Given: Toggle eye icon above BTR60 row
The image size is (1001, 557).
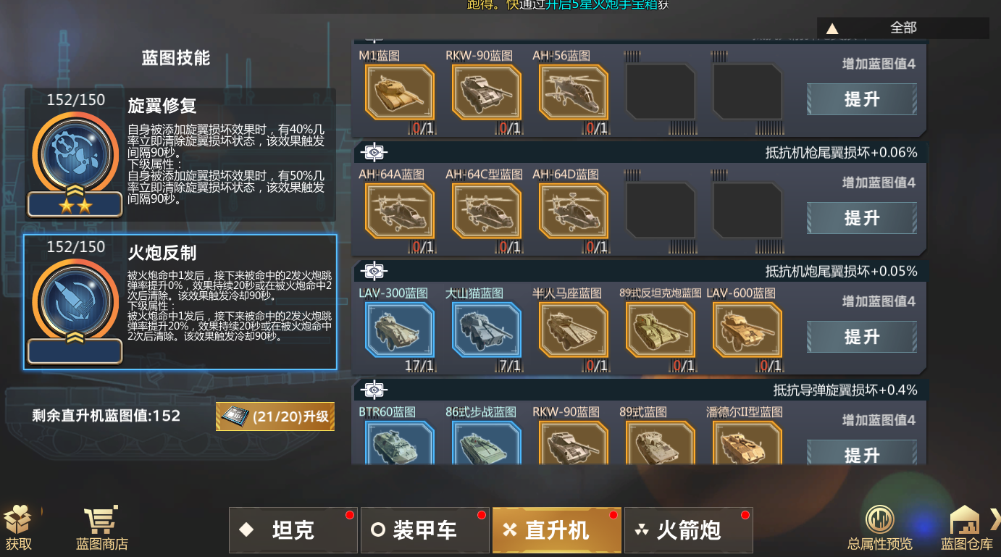Looking at the screenshot, I should click(x=374, y=390).
